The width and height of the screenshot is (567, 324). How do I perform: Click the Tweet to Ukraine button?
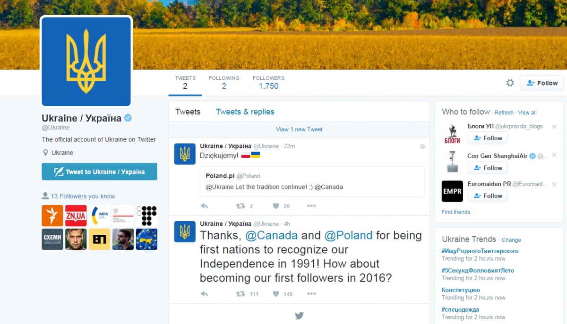pos(99,172)
